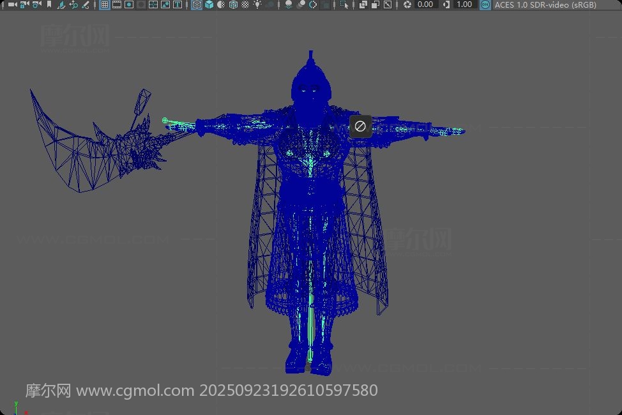The height and width of the screenshot is (415, 622).
Task: Click the Exposure value field
Action: [425, 4]
